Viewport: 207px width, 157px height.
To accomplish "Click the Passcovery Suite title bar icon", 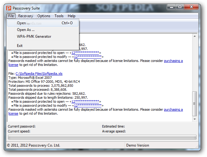I will pos(9,8).
